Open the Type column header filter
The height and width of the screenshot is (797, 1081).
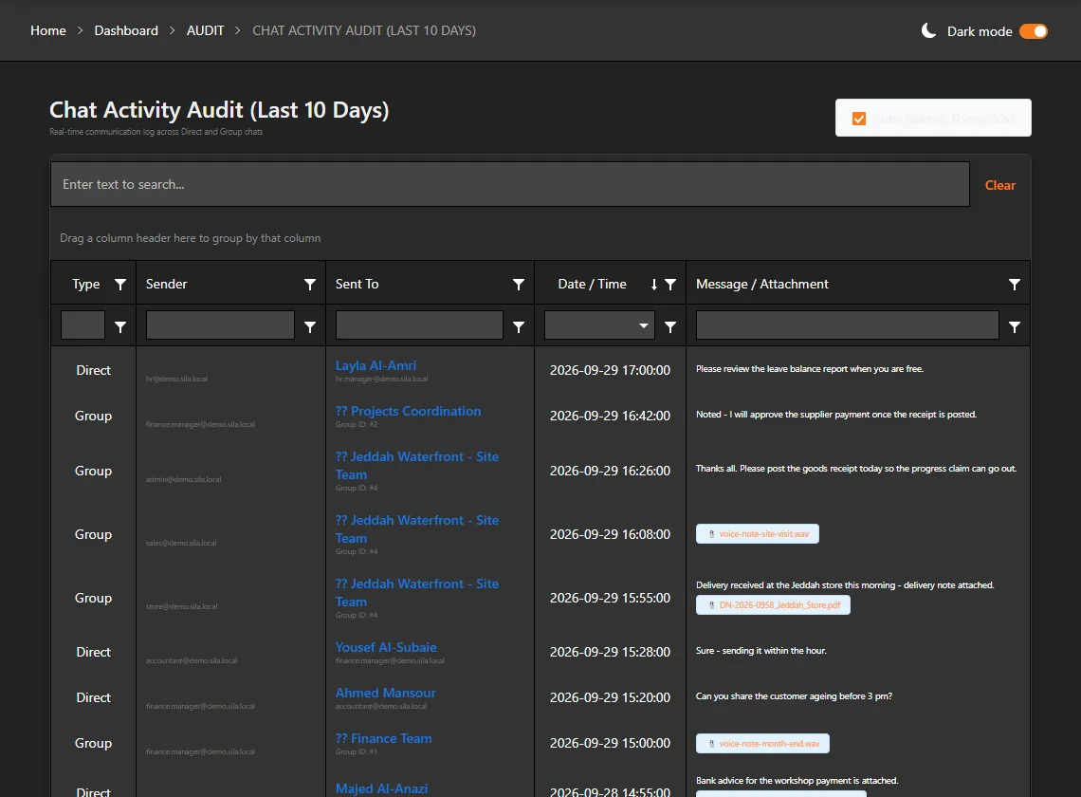120,285
